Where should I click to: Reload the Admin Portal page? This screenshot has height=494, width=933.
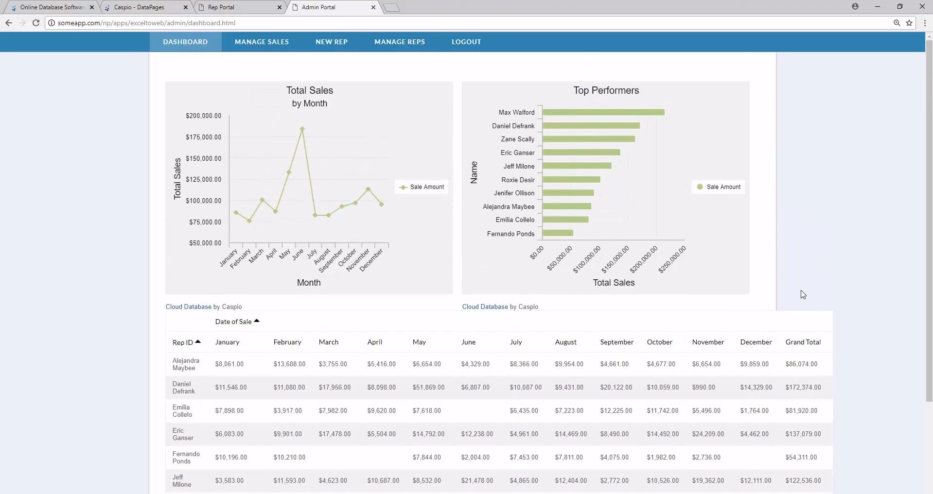pyautogui.click(x=35, y=23)
